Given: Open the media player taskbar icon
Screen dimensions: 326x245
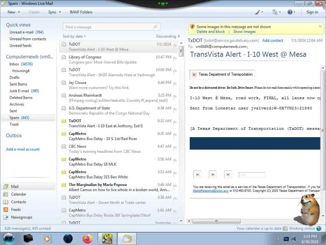Looking at the screenshot, I should click(48, 239).
